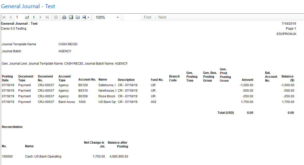Select the Cash: US Bank Operating entry
Screen dimensions: 304x165
click(x=43, y=157)
